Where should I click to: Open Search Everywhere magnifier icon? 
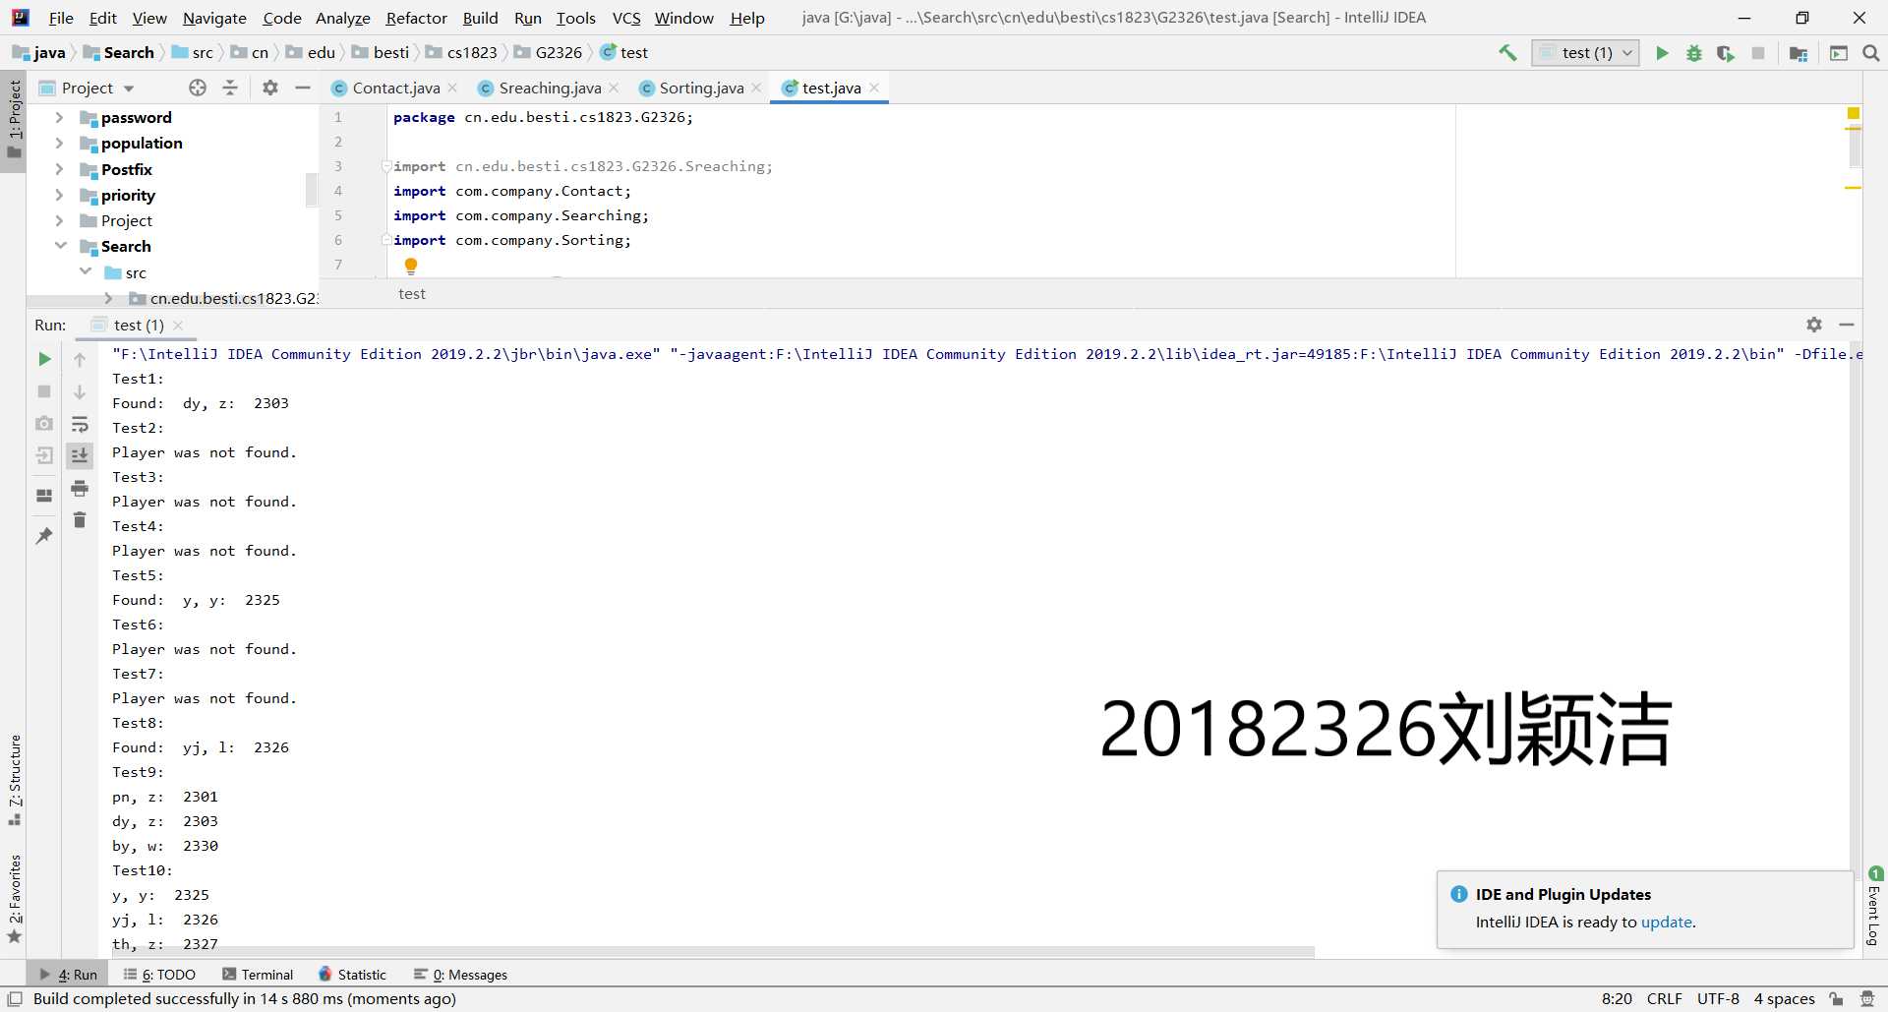[x=1871, y=53]
